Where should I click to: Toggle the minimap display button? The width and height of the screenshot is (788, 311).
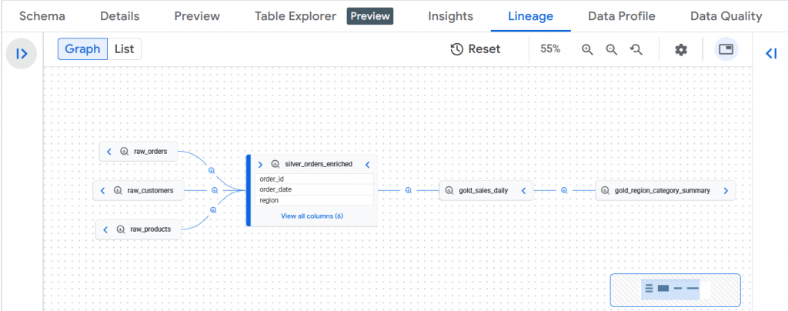click(725, 49)
